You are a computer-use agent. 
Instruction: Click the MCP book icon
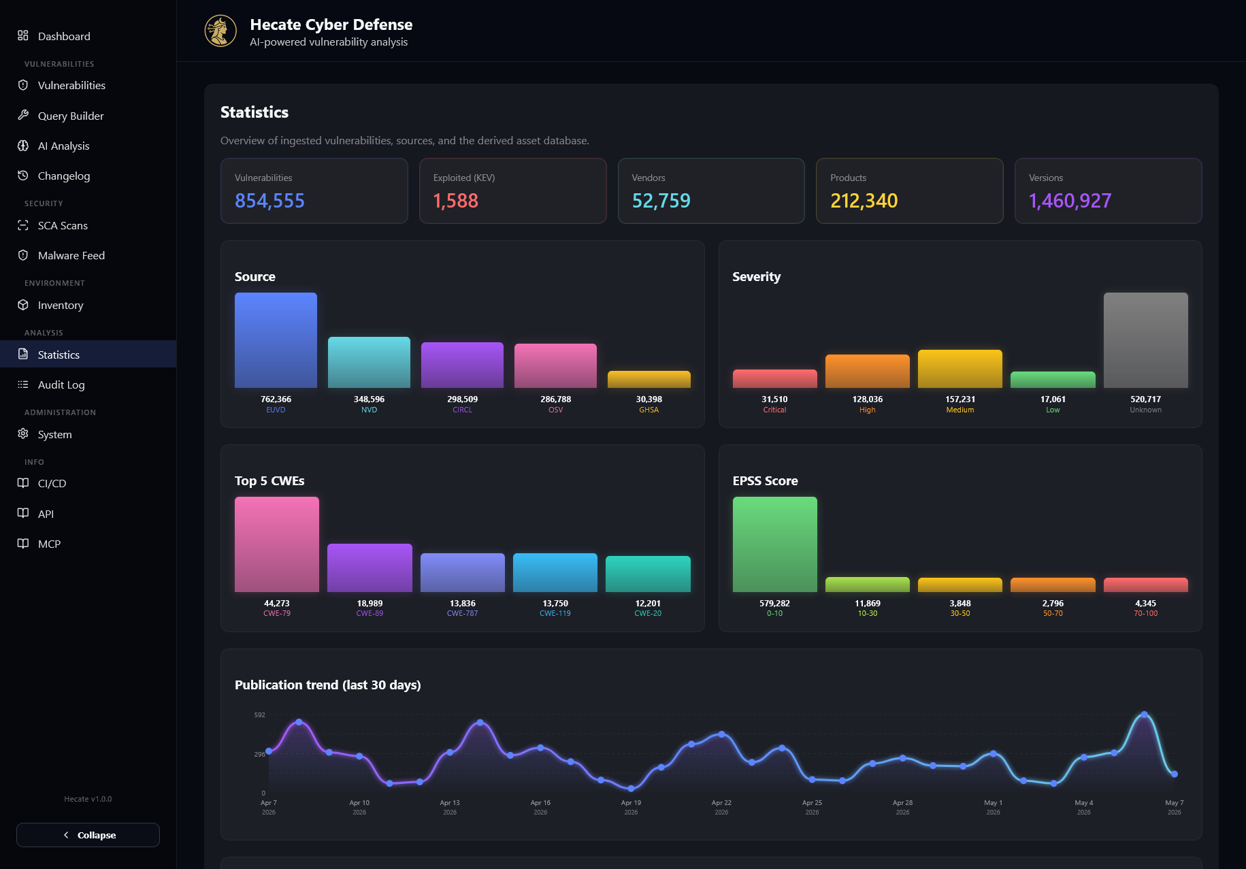[x=23, y=543]
